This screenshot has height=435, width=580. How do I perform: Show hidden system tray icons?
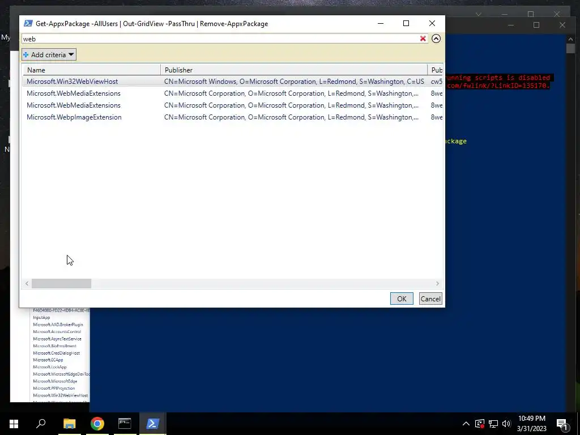pyautogui.click(x=466, y=424)
